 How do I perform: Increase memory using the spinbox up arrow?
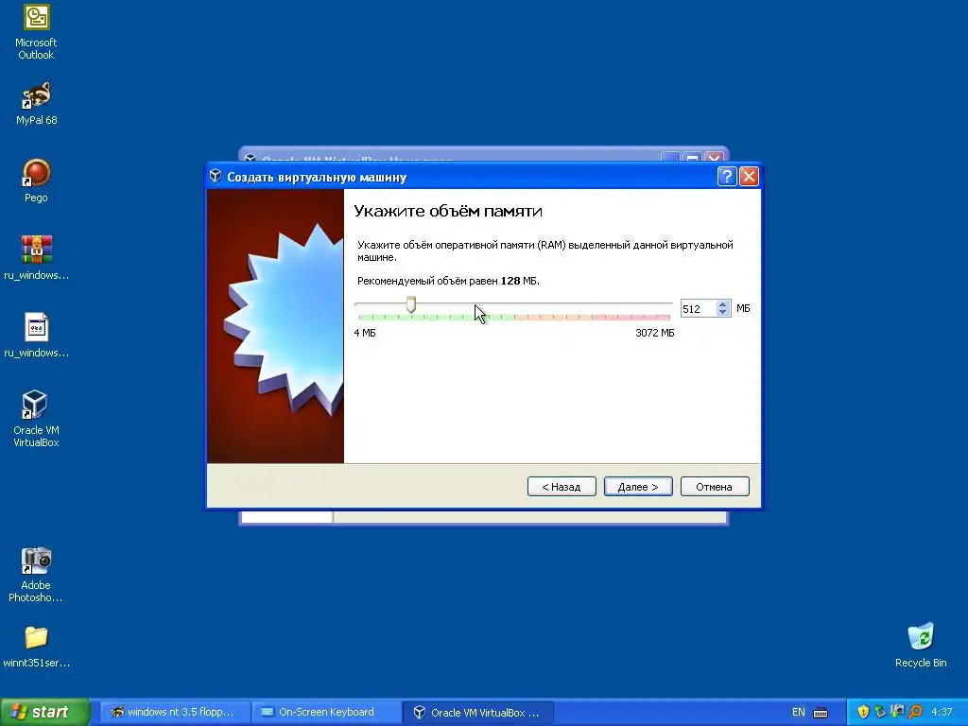(x=723, y=303)
